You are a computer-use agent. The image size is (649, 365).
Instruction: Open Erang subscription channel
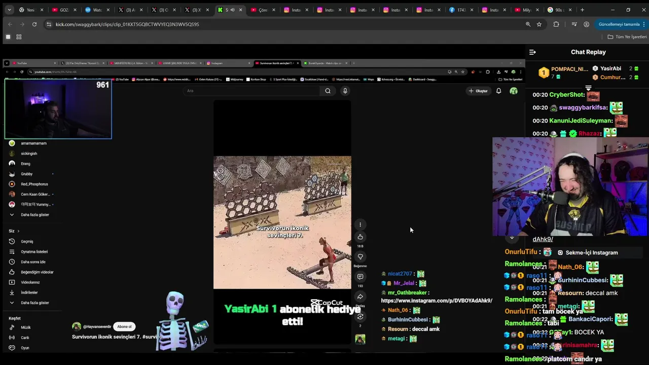pyautogui.click(x=25, y=164)
